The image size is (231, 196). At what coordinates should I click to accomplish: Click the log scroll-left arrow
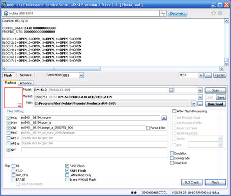coord(5,69)
